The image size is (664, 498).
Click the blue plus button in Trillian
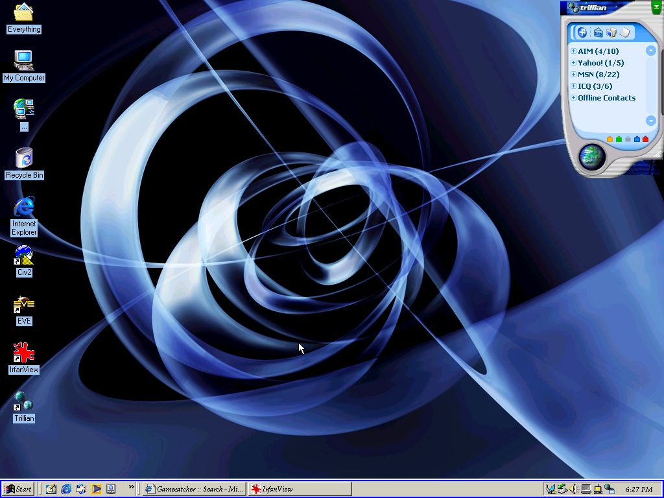[x=582, y=32]
